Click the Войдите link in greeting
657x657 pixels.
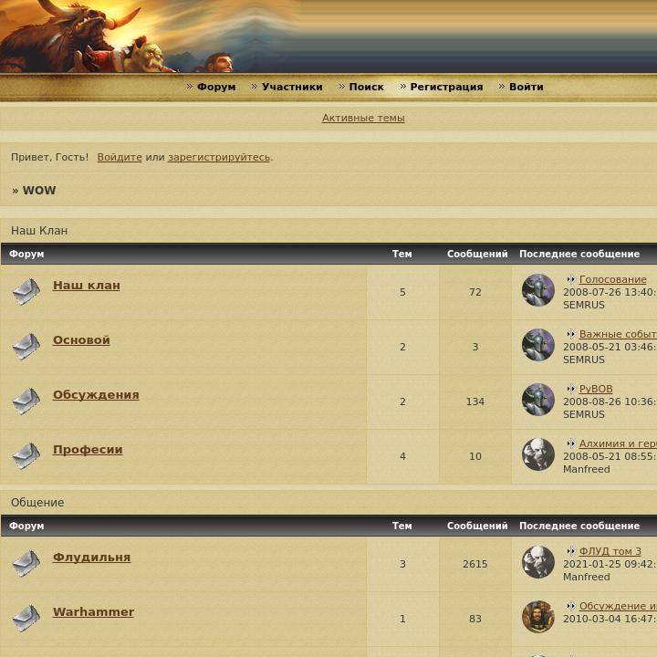click(x=120, y=157)
